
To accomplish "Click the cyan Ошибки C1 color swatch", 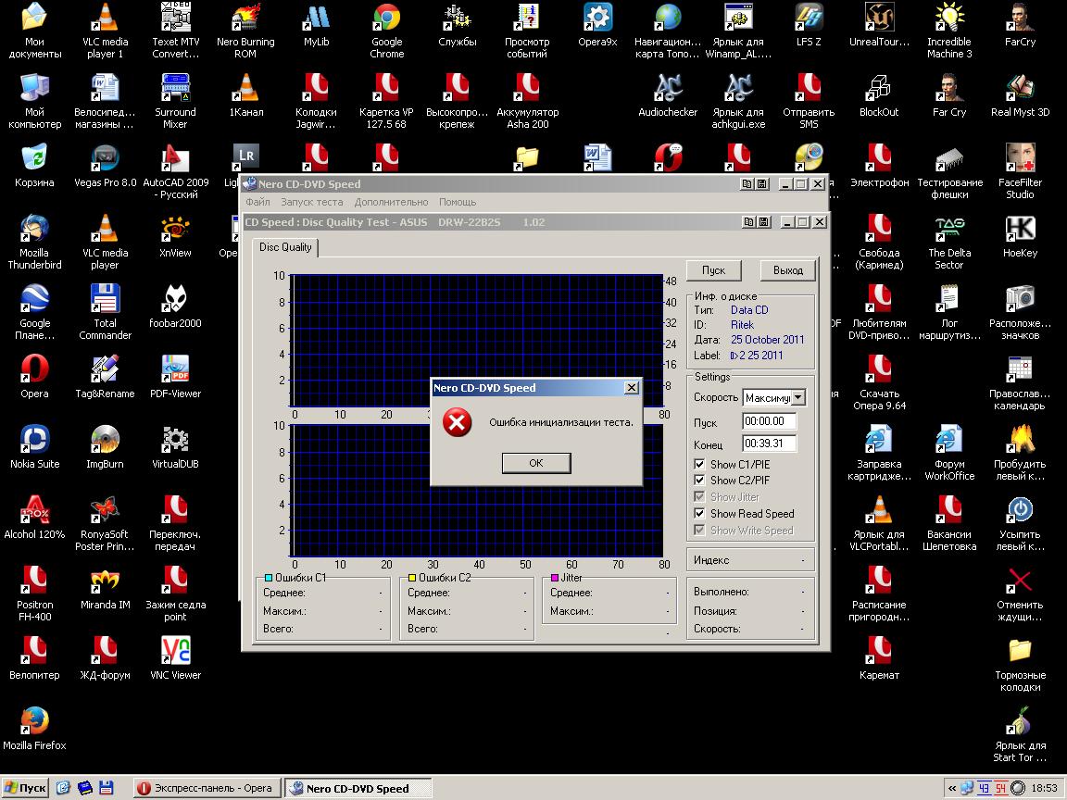I will click(268, 578).
